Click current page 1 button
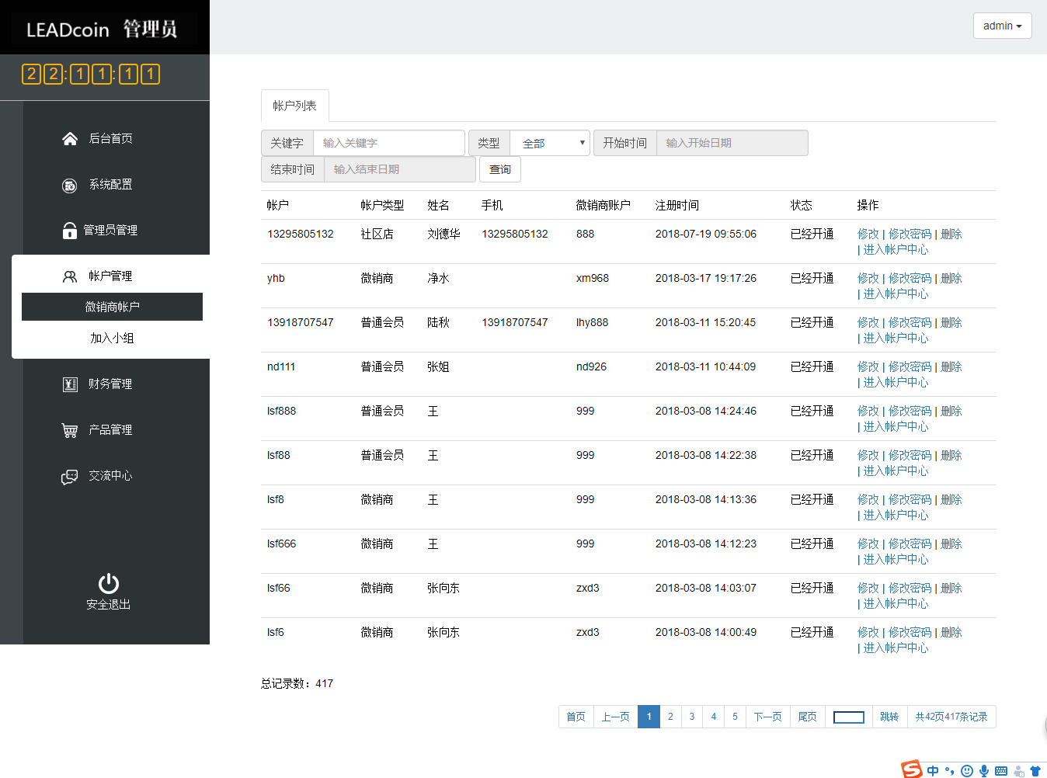 pyautogui.click(x=649, y=717)
